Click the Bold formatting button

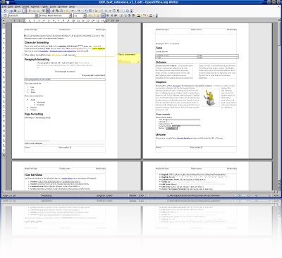click(x=90, y=15)
